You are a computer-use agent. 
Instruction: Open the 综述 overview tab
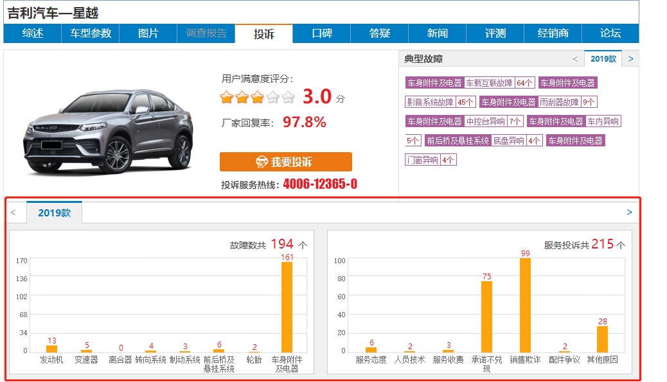(x=32, y=33)
